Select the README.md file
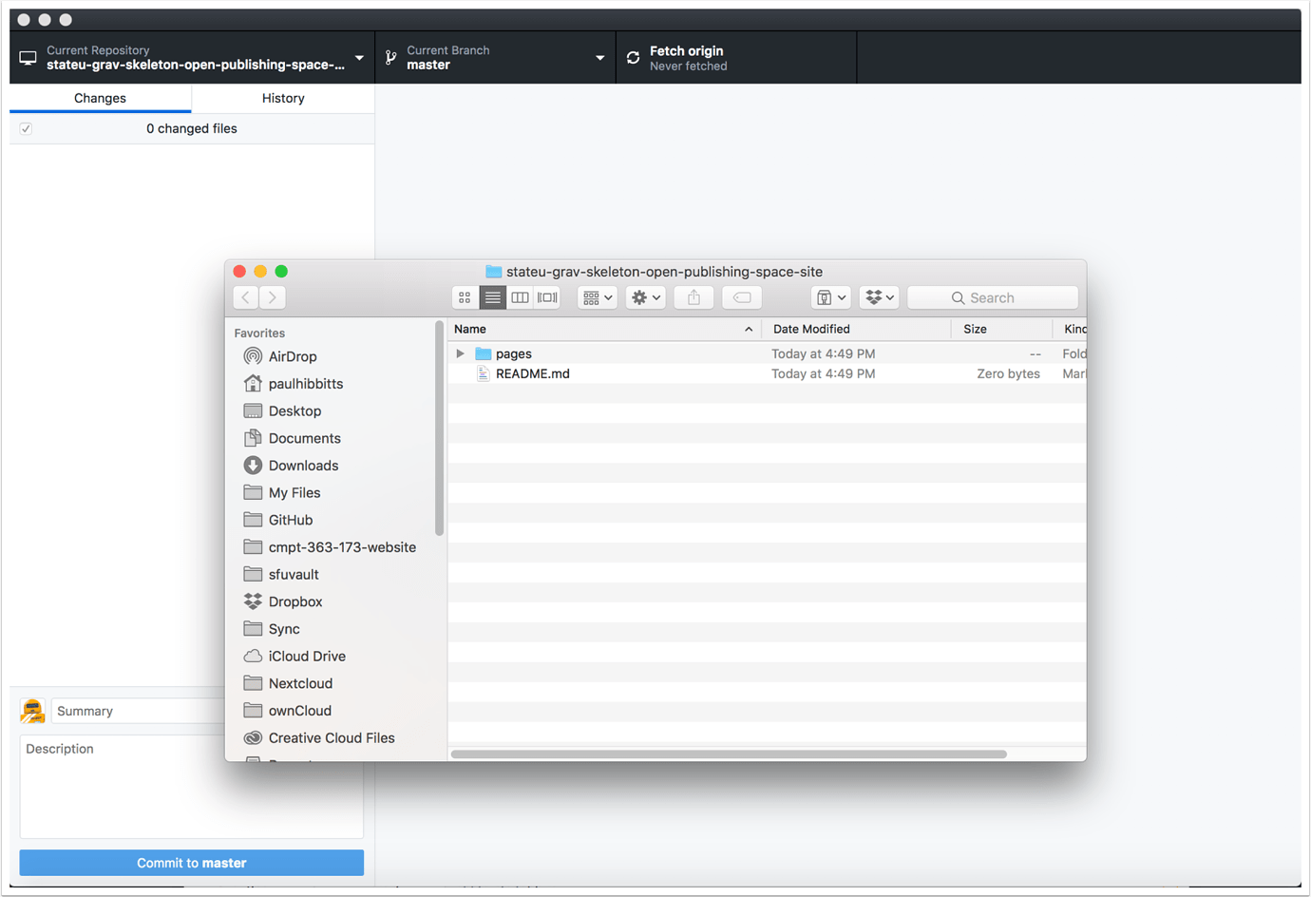 coord(533,373)
